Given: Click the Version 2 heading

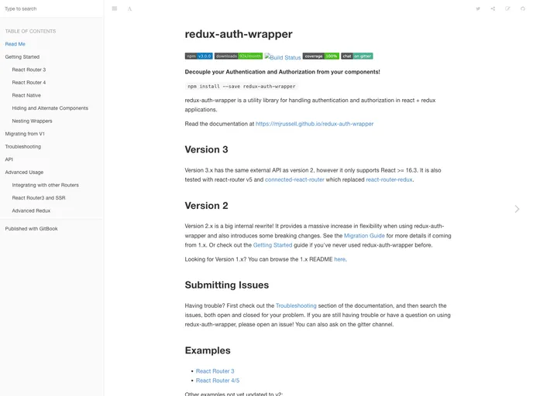Looking at the screenshot, I should click(x=206, y=206).
